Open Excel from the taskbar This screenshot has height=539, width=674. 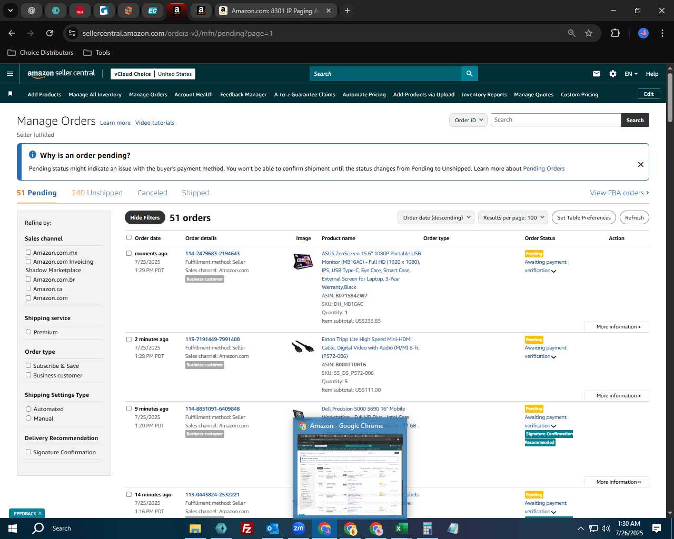click(x=401, y=528)
